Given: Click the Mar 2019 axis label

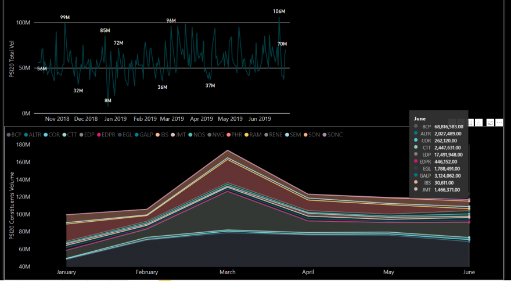Looking at the screenshot, I should (x=172, y=119).
